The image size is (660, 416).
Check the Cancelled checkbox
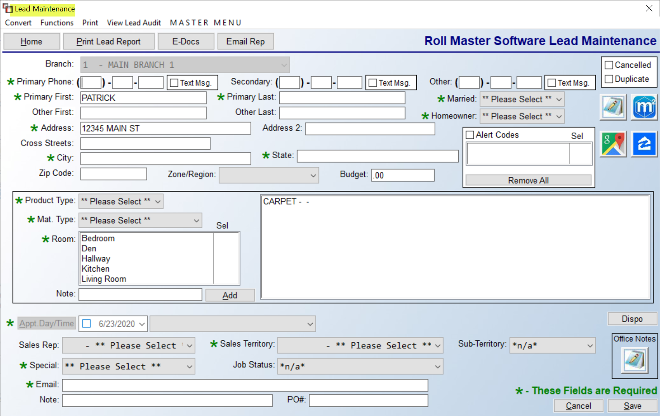click(x=609, y=65)
